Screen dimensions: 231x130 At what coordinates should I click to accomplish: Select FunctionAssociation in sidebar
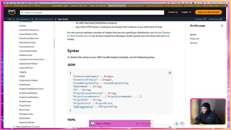[x=28, y=51]
